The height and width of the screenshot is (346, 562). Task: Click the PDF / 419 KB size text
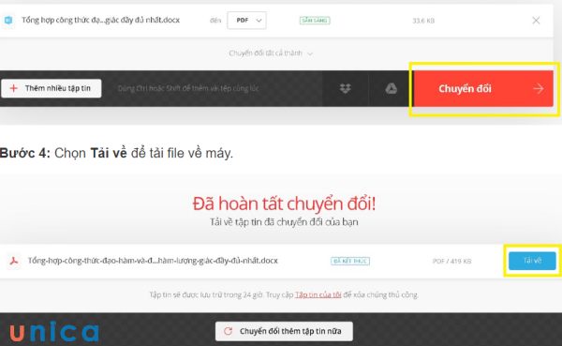452,261
